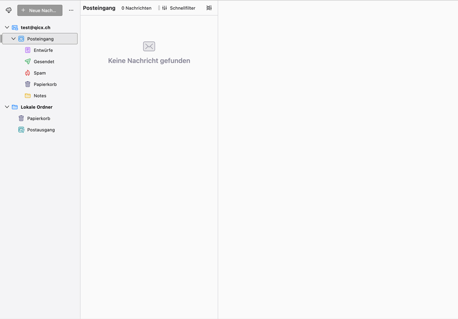Click the Notes yellow folder icon
Screen dimensions: 458x319
[27, 96]
